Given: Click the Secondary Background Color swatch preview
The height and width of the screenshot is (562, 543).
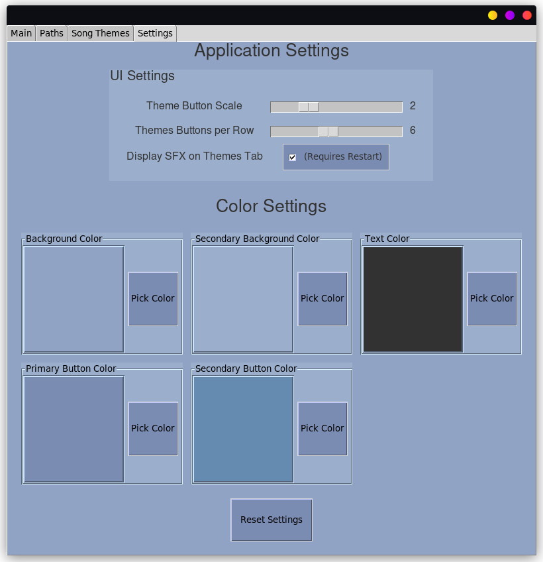Looking at the screenshot, I should click(243, 299).
